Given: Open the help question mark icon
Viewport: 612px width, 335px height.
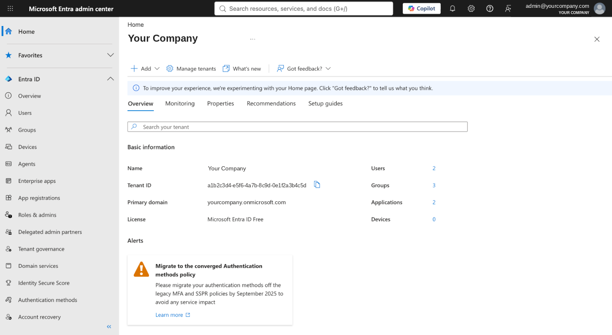Looking at the screenshot, I should (490, 9).
